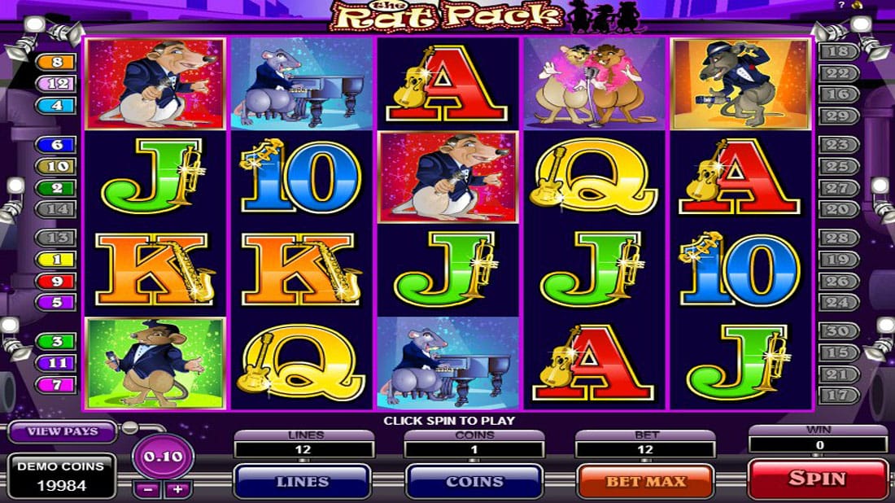Click the red Spin button
895x503 pixels.
pyautogui.click(x=818, y=479)
